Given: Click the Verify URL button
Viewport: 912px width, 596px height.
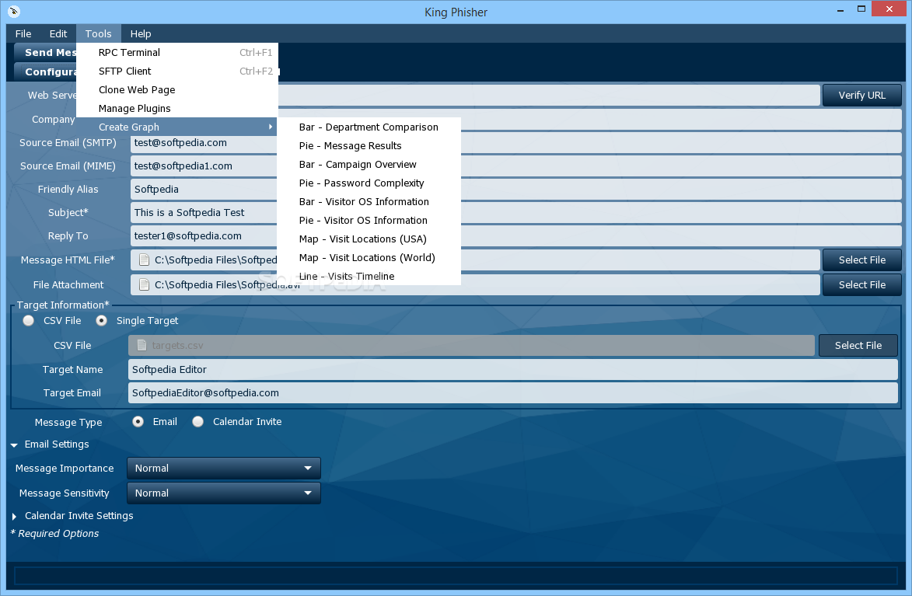Looking at the screenshot, I should point(862,96).
